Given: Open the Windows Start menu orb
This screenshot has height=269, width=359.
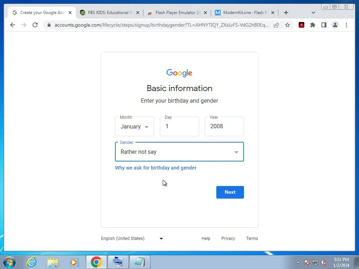Looking at the screenshot, I should [9, 262].
